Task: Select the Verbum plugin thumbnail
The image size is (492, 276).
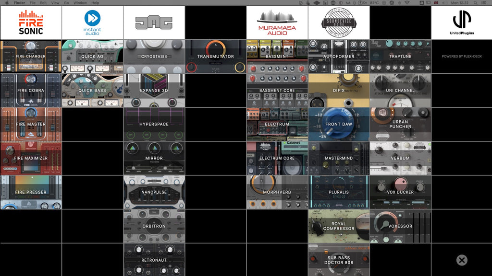Action: click(400, 158)
